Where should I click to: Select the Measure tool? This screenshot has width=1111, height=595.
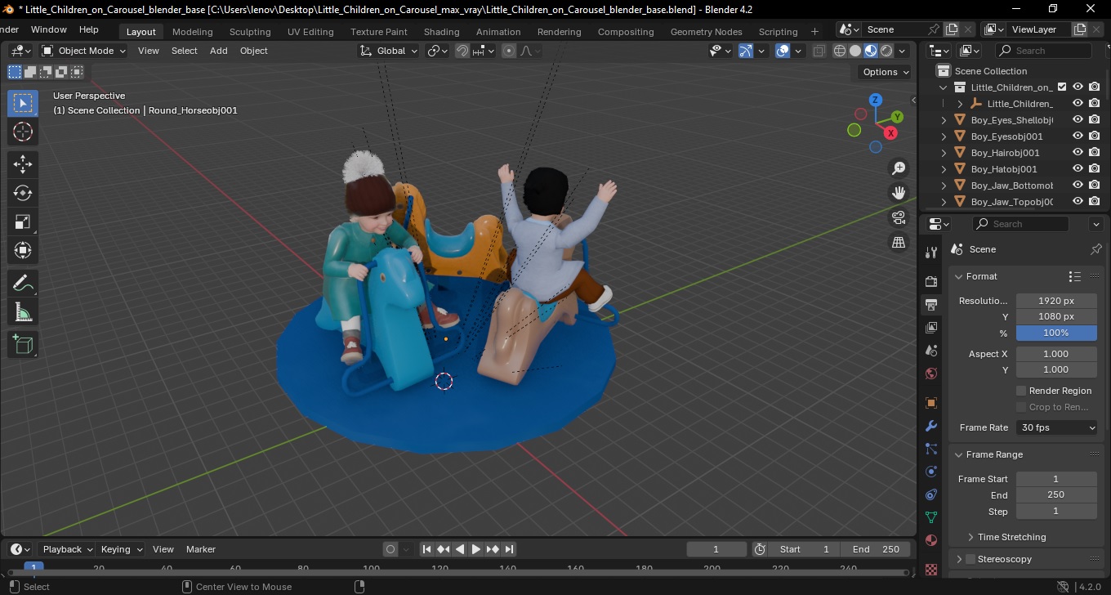coord(23,312)
